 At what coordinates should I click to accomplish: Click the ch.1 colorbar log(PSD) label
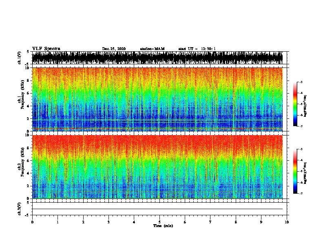(x=305, y=106)
